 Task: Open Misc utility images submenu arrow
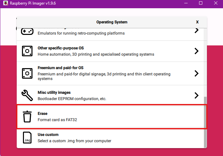click(196, 95)
